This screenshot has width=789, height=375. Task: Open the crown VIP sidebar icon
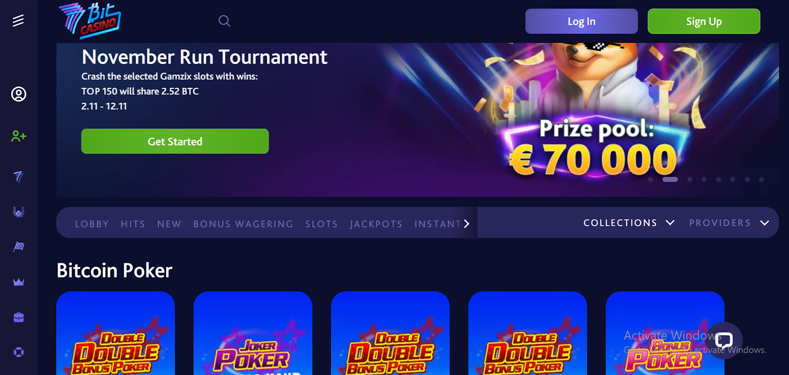tap(19, 282)
